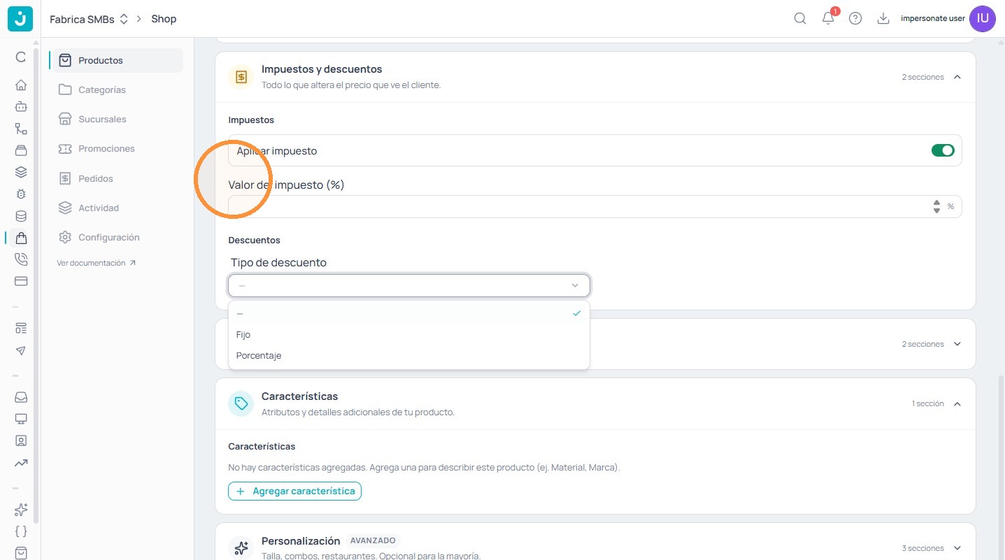Click the help question mark icon

855,19
